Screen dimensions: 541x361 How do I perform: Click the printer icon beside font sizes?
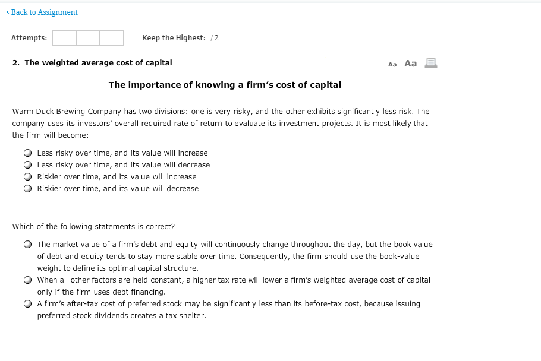431,63
